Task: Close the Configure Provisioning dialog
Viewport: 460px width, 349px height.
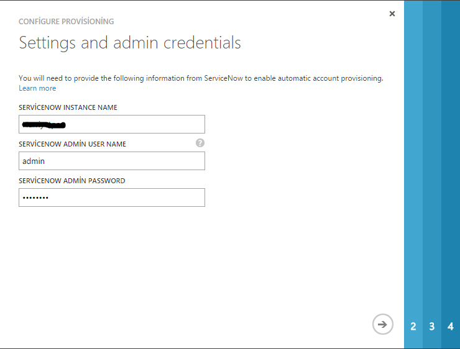Action: click(392, 14)
